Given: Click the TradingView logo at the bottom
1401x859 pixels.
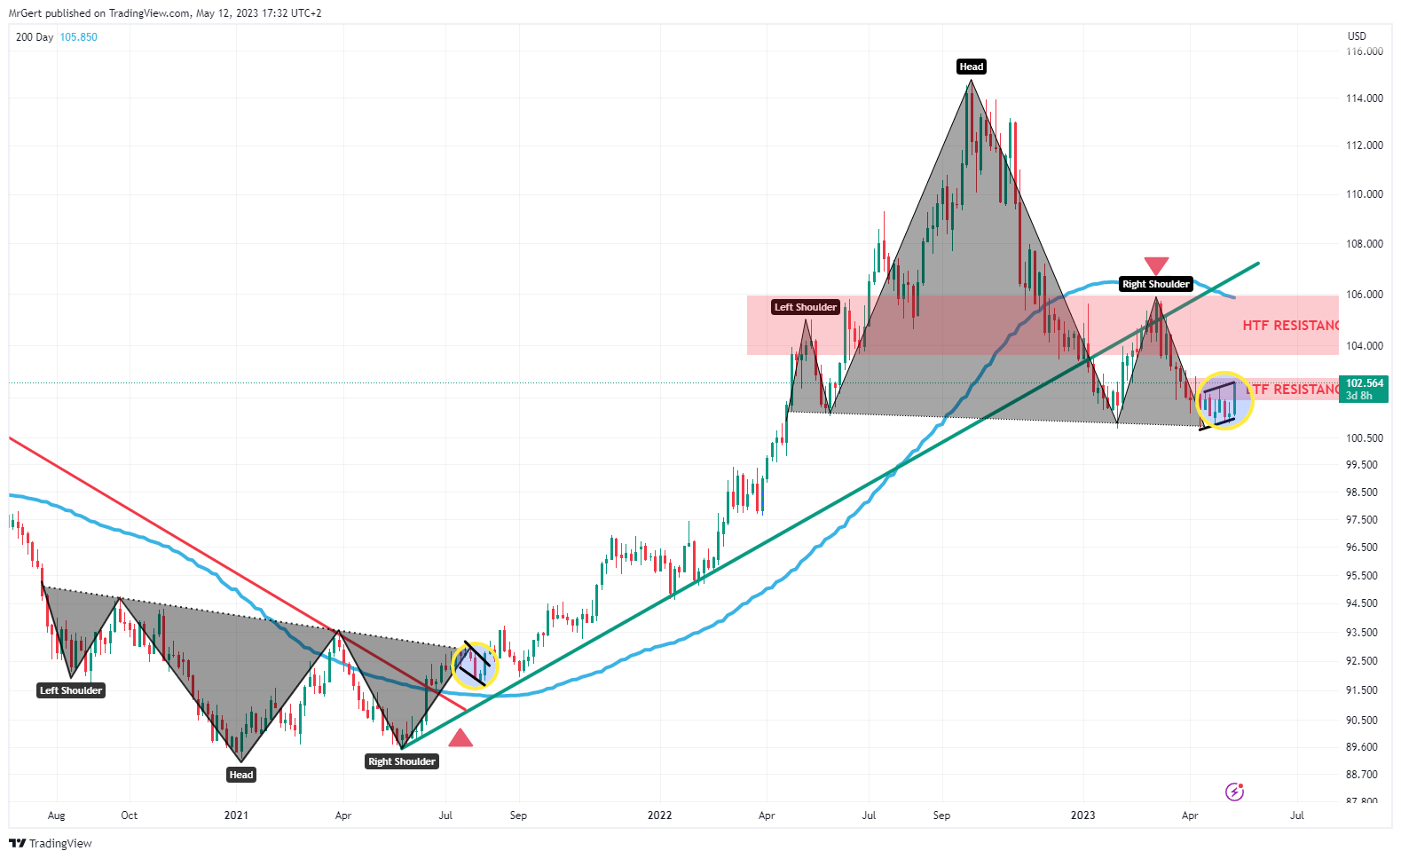Looking at the screenshot, I should [51, 843].
